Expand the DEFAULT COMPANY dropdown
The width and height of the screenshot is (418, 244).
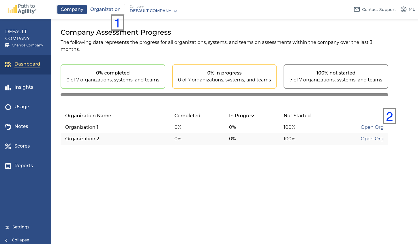click(x=153, y=11)
